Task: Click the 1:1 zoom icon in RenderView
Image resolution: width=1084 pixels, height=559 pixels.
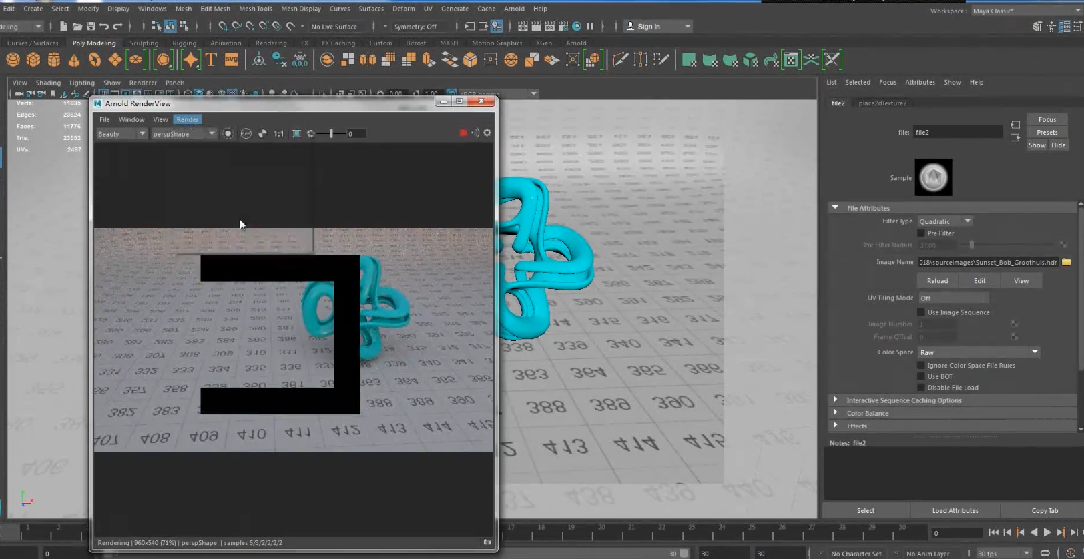Action: click(x=279, y=133)
